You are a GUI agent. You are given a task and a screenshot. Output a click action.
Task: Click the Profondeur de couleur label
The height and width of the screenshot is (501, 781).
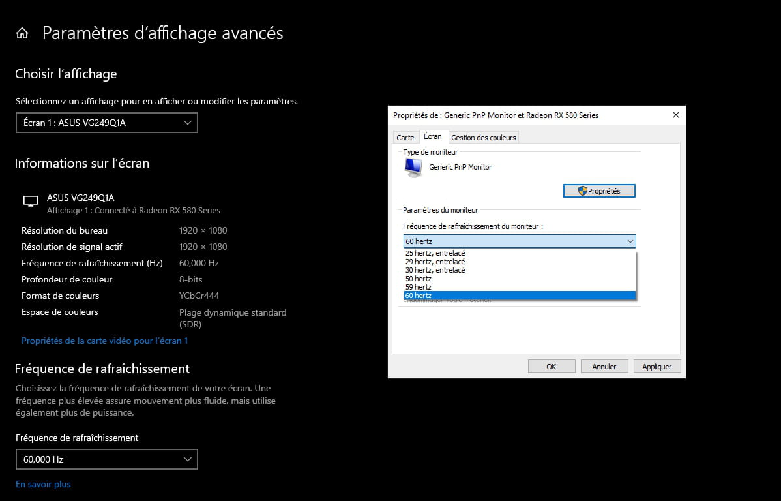tap(66, 280)
